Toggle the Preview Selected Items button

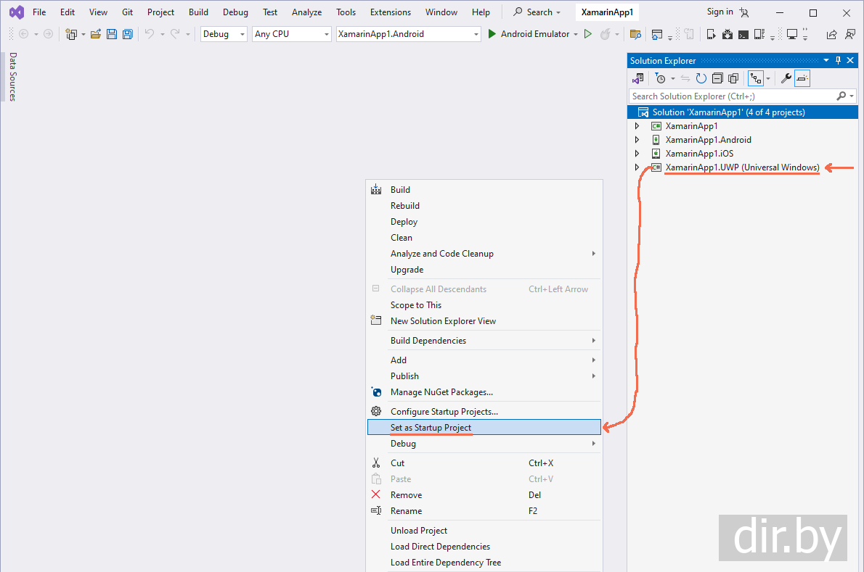point(802,78)
